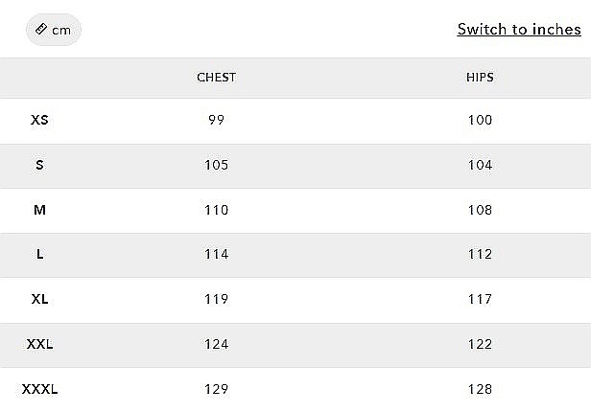The height and width of the screenshot is (412, 591).
Task: Pick the XXXL size row label
Action: [39, 389]
